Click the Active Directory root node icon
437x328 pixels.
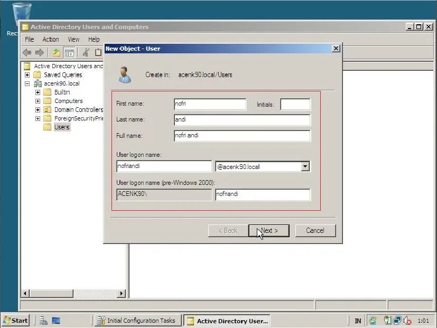(27, 66)
